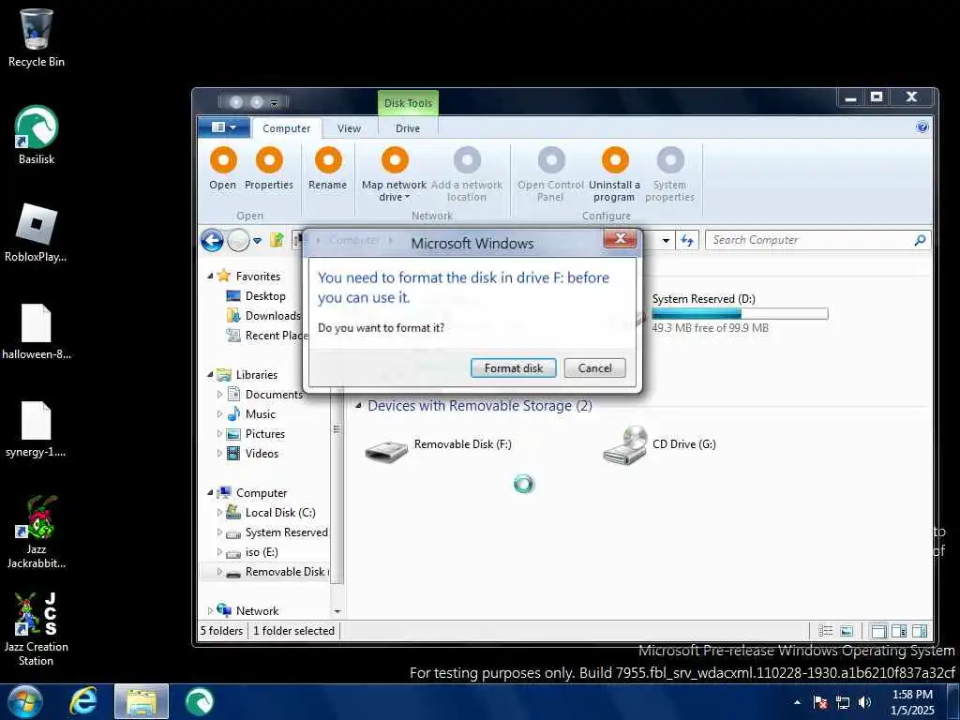Click the Action Center flag tray icon
The width and height of the screenshot is (960, 720).
[x=820, y=702]
